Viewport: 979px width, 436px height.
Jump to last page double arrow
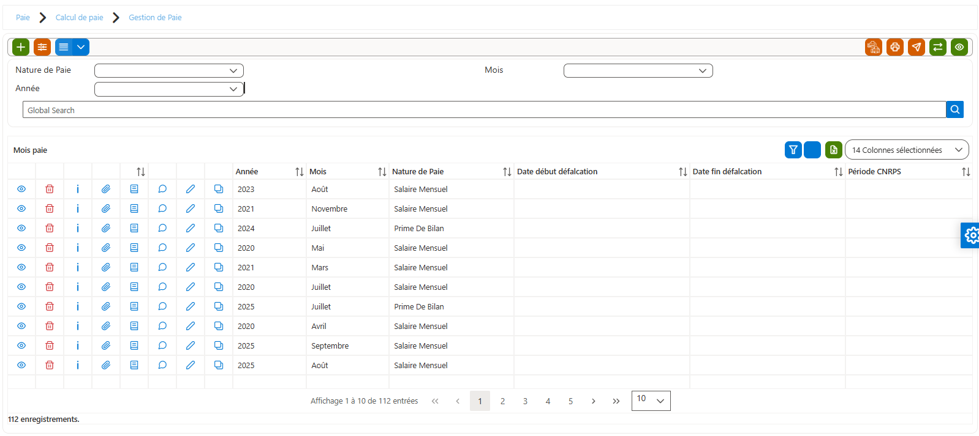pyautogui.click(x=616, y=401)
